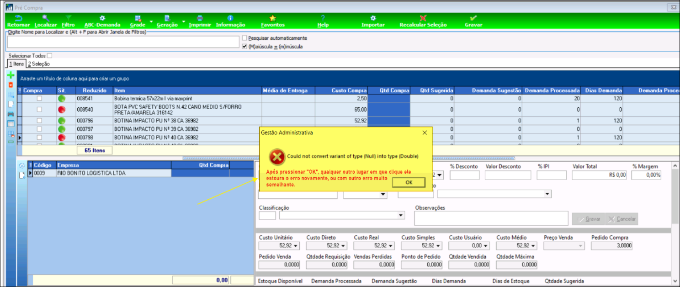This screenshot has width=680, height=287.
Task: Click the name search input field
Action: [x=123, y=42]
